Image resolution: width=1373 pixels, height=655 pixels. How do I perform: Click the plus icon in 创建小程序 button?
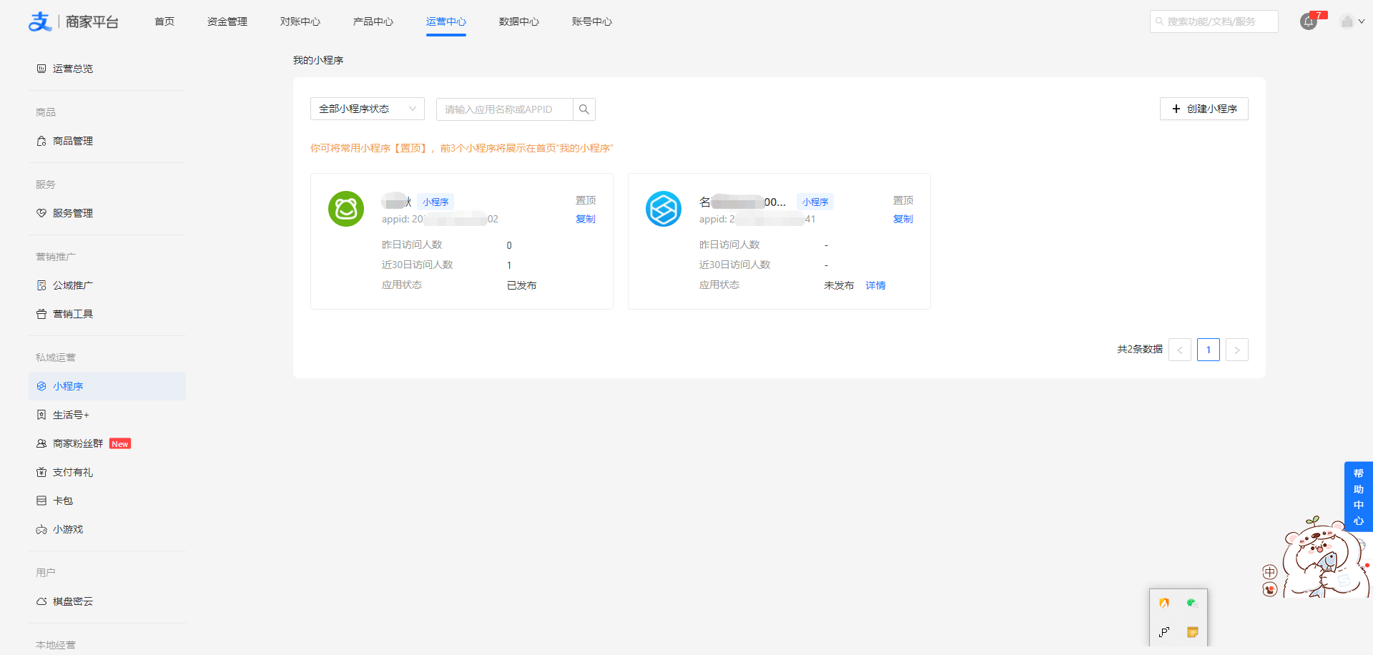pos(1176,109)
